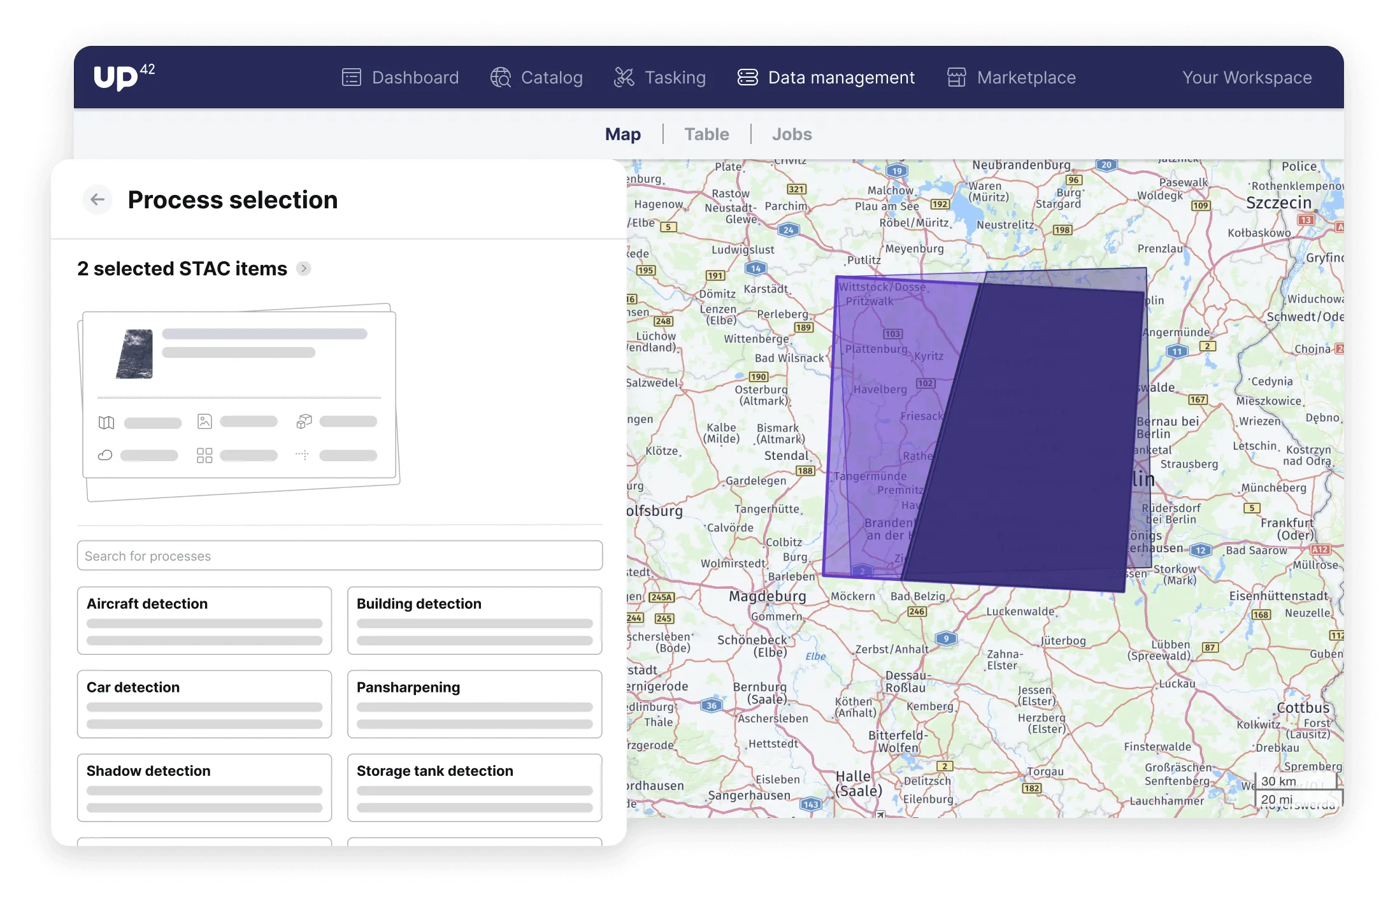1395x902 pixels.
Task: Click the Catalog navigation icon
Action: pos(500,77)
